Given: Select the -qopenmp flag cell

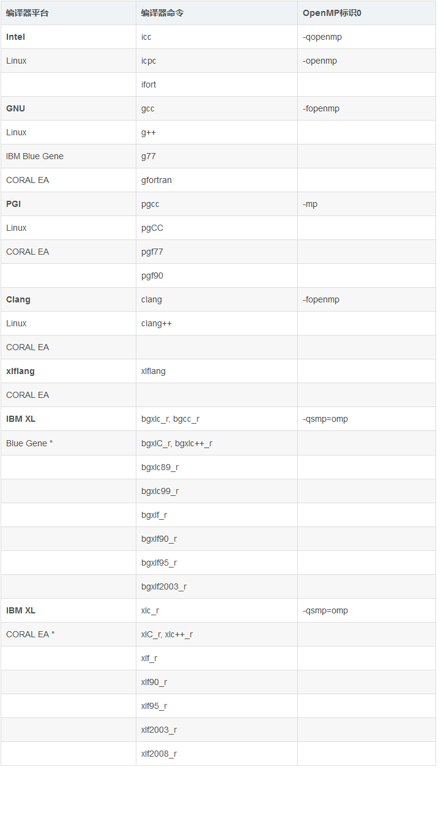Looking at the screenshot, I should pos(322,37).
